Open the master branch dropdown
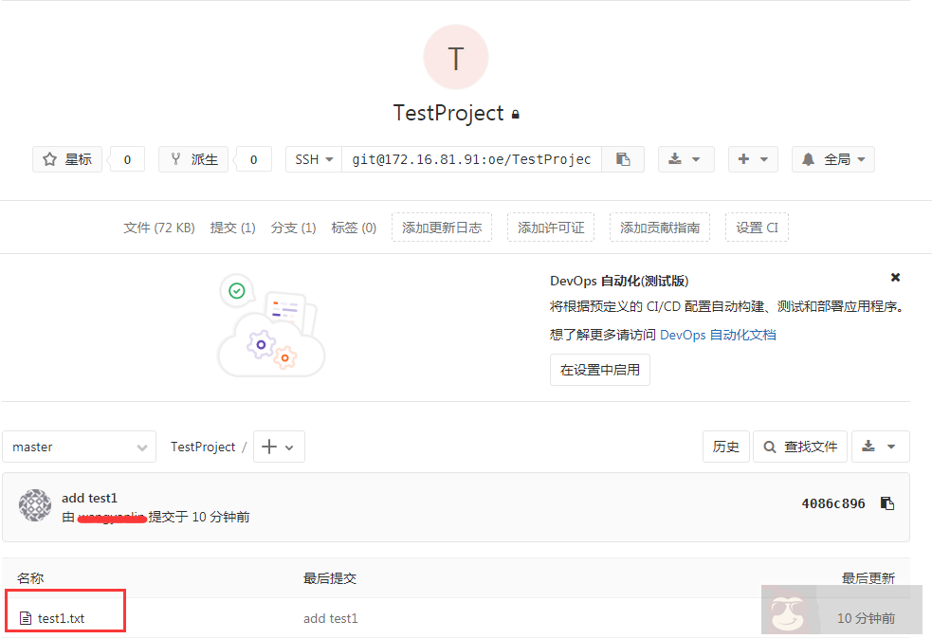Screen dimensions: 932x639 pyautogui.click(x=79, y=446)
